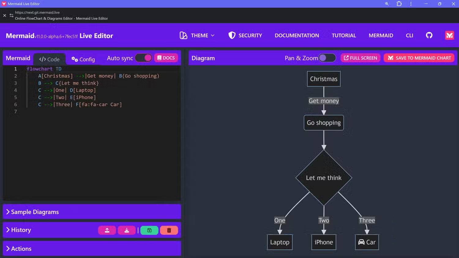Viewport: 459px width, 258px height.
Task: Click the URL address bar
Action: (x=37, y=13)
